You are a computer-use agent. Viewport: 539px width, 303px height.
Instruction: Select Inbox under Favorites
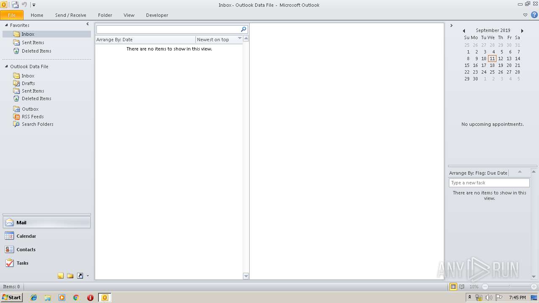(x=46, y=34)
